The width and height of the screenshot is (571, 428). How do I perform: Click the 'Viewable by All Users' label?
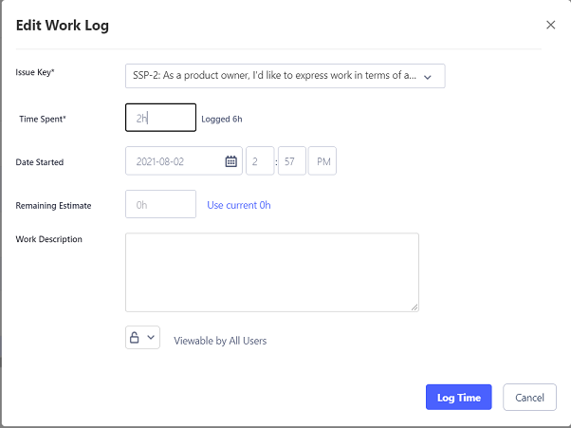click(220, 341)
